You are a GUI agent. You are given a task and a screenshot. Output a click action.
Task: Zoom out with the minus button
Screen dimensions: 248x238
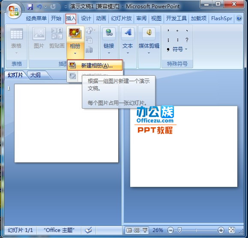(170, 230)
